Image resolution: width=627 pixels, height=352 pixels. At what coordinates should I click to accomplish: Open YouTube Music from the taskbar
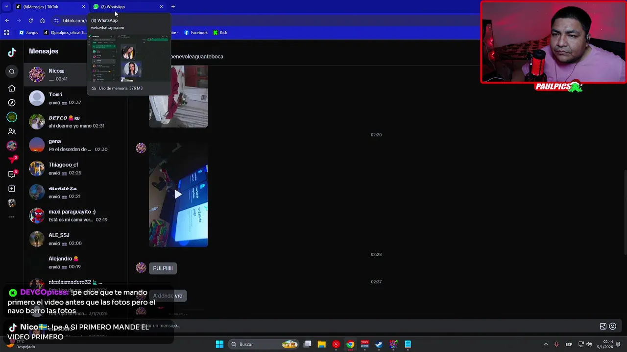pyautogui.click(x=336, y=344)
